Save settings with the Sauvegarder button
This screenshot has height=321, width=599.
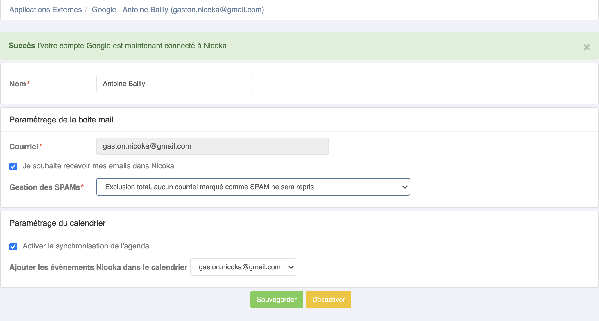[277, 300]
